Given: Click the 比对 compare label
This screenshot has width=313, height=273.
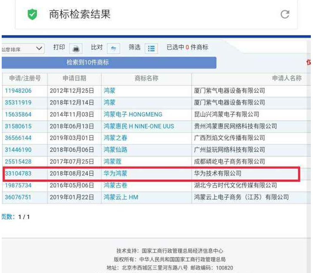Looking at the screenshot, I should click(97, 47).
